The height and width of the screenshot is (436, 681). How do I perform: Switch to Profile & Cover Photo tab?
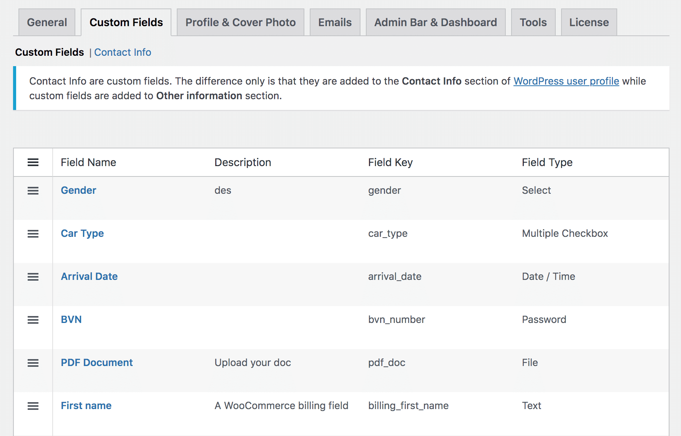[240, 22]
